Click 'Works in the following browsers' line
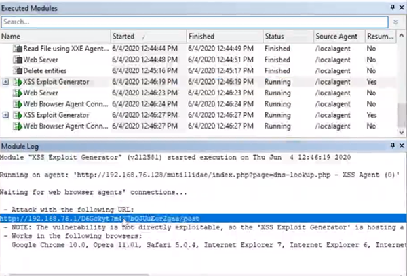The height and width of the screenshot is (276, 407). coord(73,236)
